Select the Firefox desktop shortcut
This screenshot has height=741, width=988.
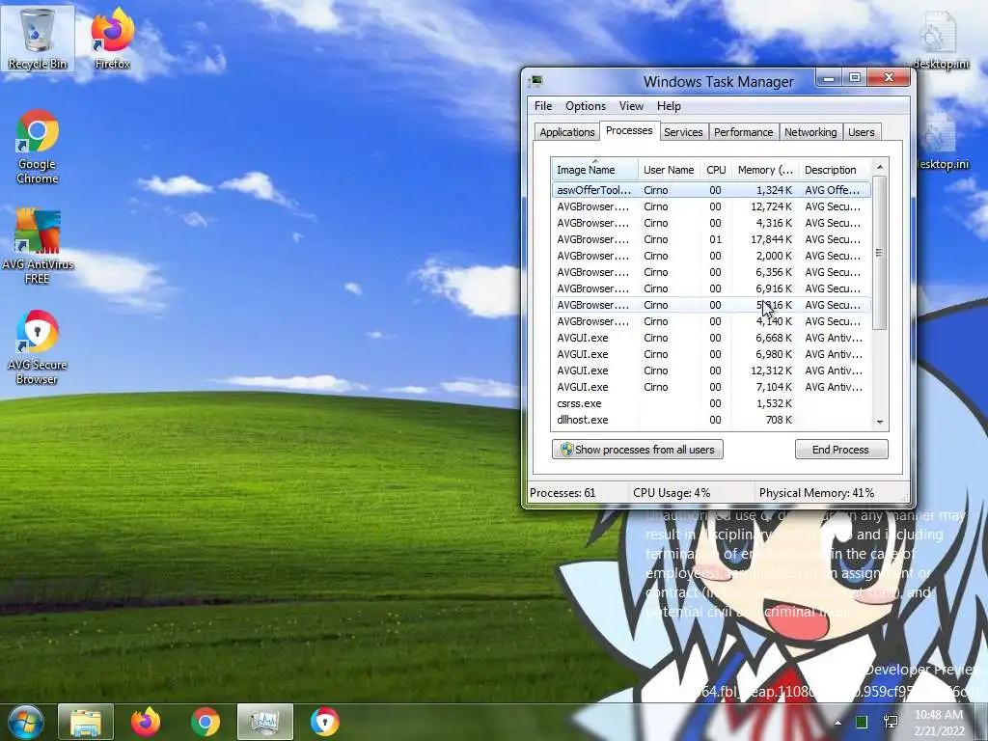pyautogui.click(x=112, y=38)
